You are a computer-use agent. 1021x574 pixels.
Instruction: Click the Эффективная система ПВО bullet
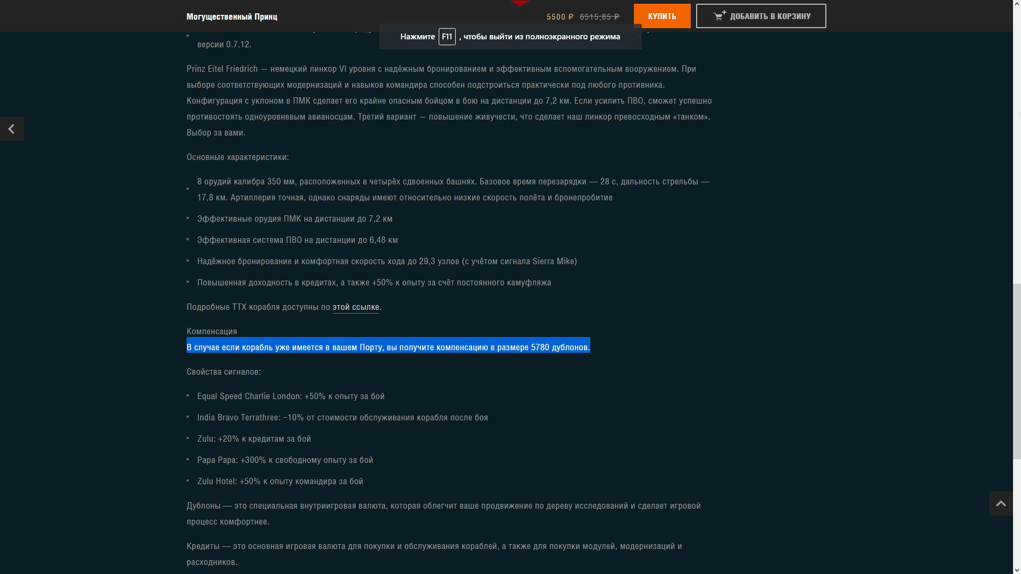298,240
